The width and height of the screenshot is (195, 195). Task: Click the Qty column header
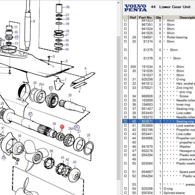click(158, 18)
